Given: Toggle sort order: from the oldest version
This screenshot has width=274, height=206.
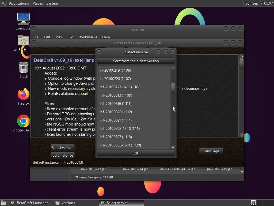Looking at the screenshot, I should tap(136, 61).
